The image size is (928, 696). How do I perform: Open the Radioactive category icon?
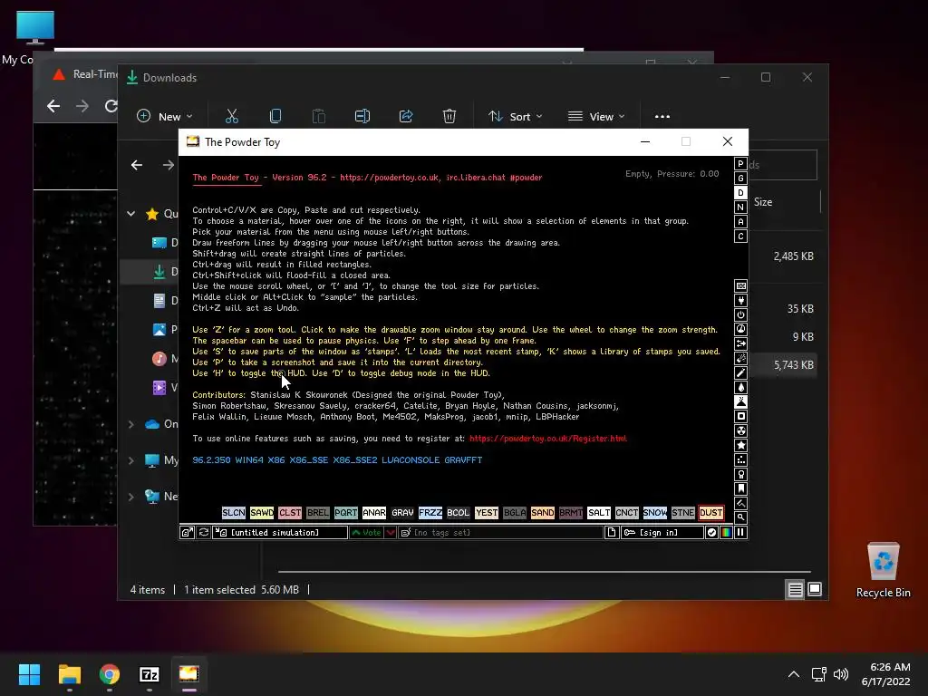pos(740,430)
